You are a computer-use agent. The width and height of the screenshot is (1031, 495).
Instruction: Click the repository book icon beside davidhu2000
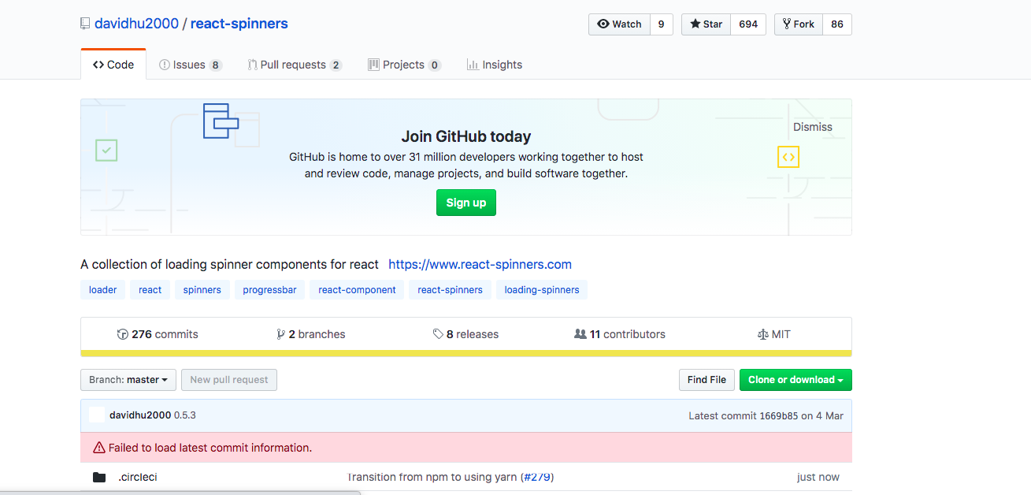85,24
